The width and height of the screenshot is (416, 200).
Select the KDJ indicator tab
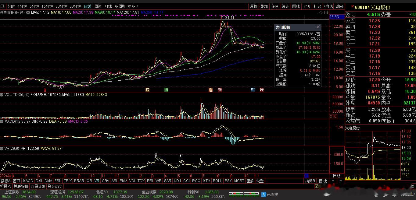coord(177,181)
